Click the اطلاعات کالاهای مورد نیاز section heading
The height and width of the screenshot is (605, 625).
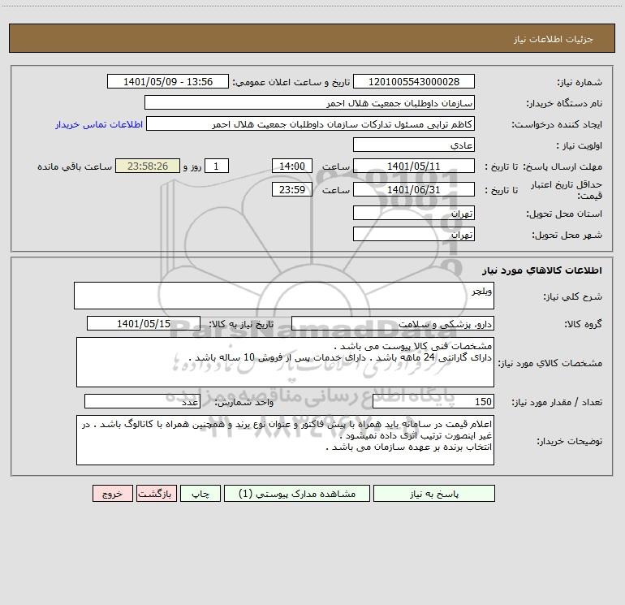pos(542,270)
